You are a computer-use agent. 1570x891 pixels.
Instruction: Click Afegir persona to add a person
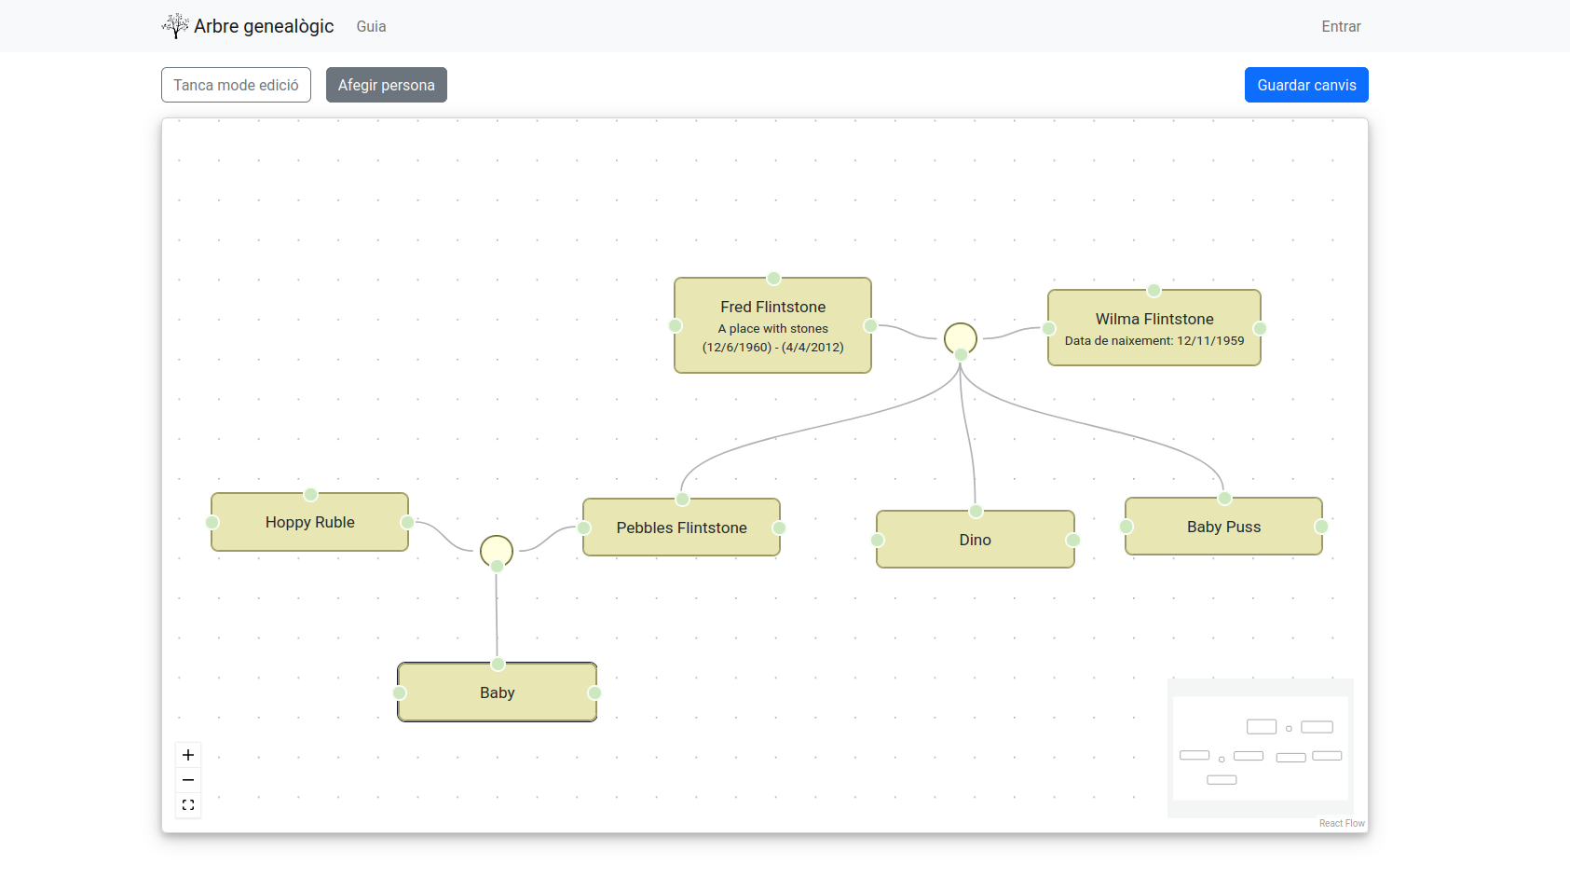386,85
